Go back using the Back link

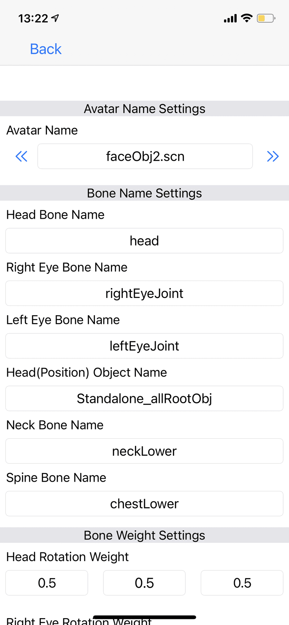[46, 49]
